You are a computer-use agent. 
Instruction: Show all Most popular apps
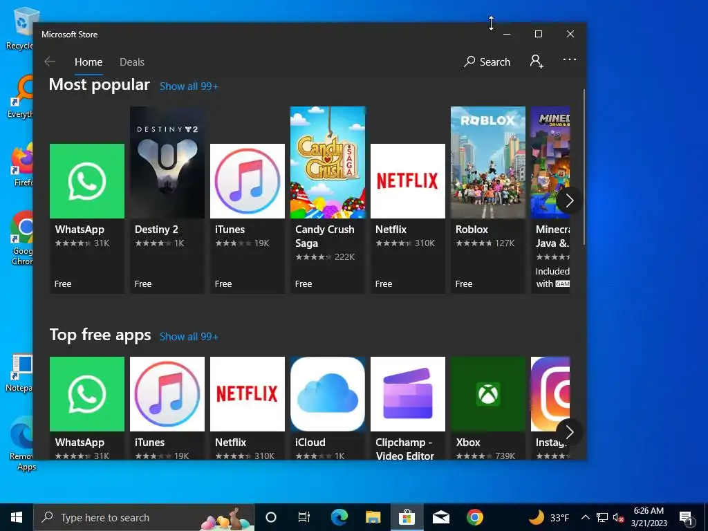tap(189, 86)
